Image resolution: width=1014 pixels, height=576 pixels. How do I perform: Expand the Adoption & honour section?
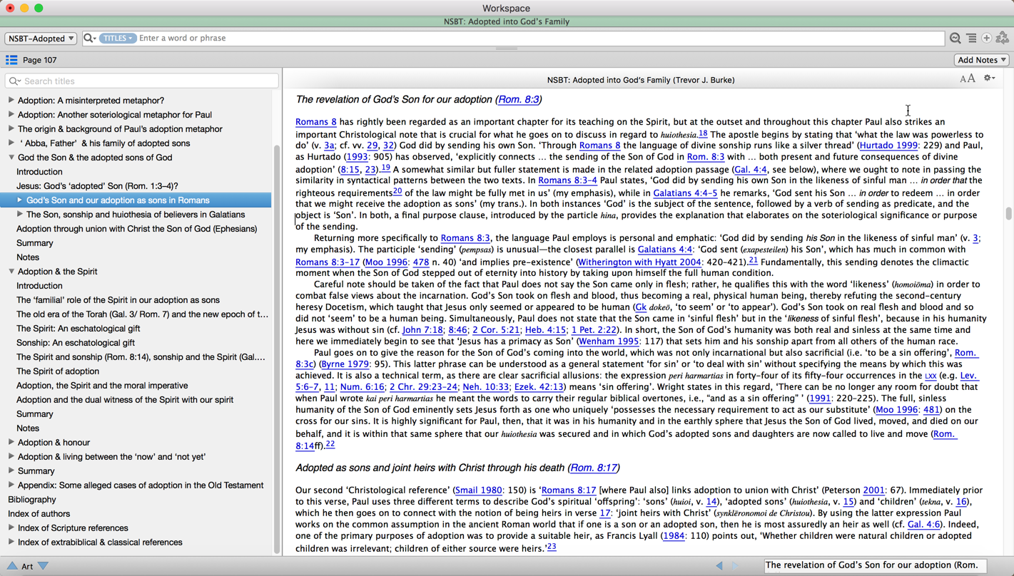click(11, 443)
